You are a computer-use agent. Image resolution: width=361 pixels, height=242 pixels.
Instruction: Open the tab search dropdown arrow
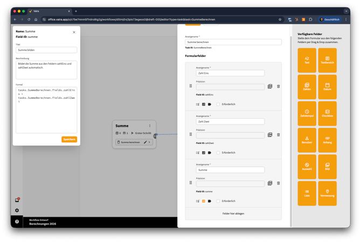346,11
